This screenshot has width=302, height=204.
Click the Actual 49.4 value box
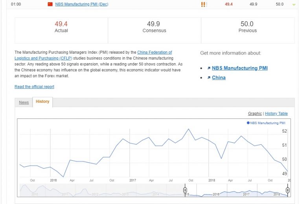[61, 27]
